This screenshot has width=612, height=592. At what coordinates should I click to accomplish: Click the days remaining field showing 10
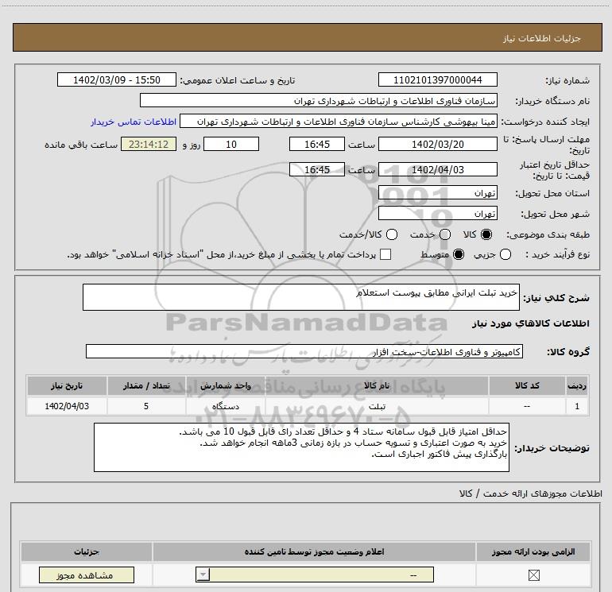(231, 144)
